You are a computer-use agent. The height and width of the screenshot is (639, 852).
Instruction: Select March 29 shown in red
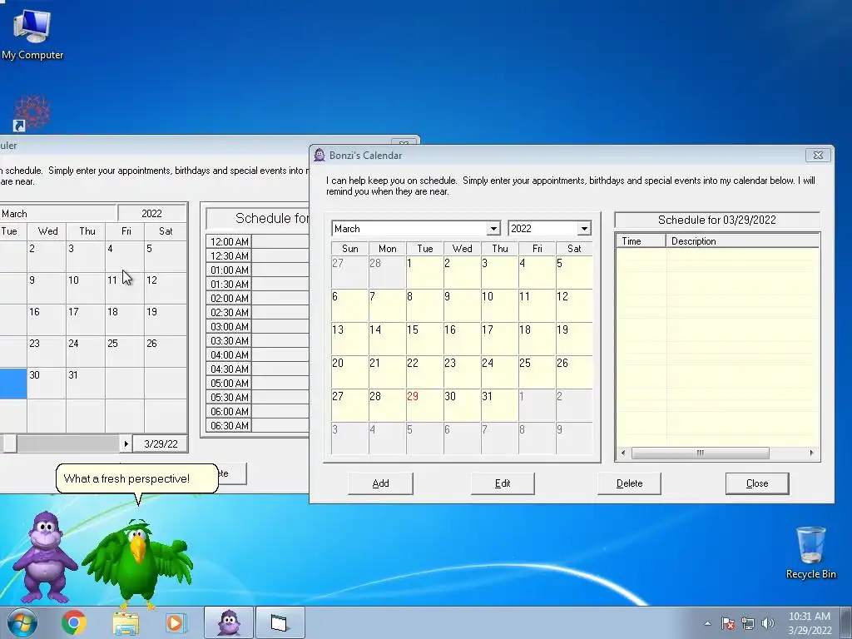coord(424,405)
